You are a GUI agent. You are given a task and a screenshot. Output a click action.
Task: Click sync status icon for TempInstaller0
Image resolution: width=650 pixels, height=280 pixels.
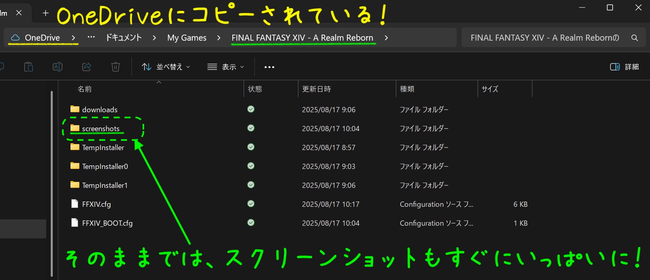tap(251, 166)
